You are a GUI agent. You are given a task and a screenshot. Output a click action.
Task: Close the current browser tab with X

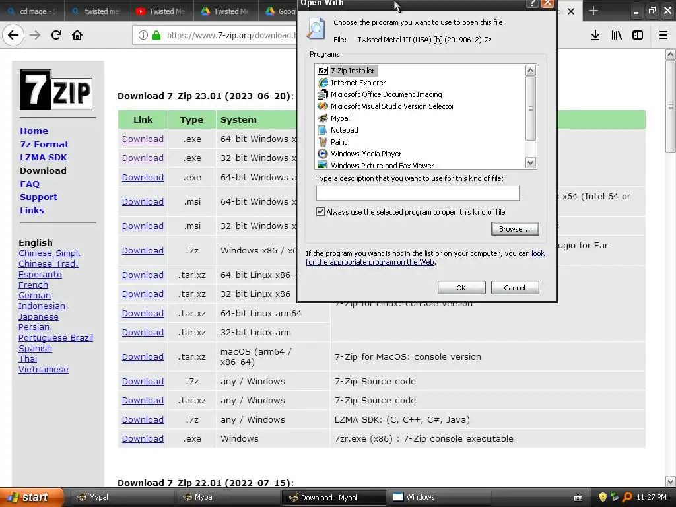click(x=571, y=11)
